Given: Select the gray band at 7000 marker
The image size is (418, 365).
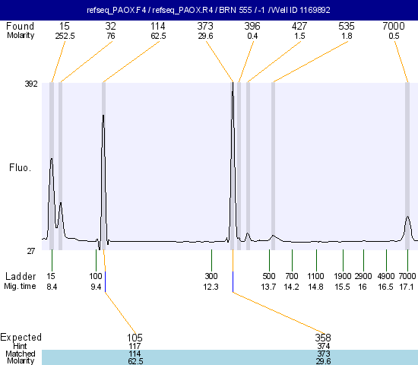Looking at the screenshot, I should point(407,167).
